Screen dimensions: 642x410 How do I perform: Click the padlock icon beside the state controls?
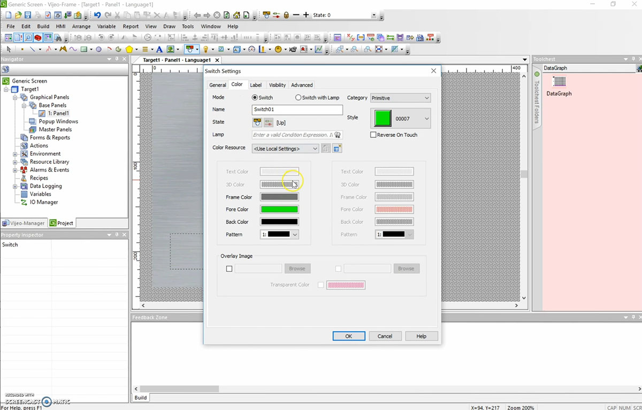click(286, 15)
